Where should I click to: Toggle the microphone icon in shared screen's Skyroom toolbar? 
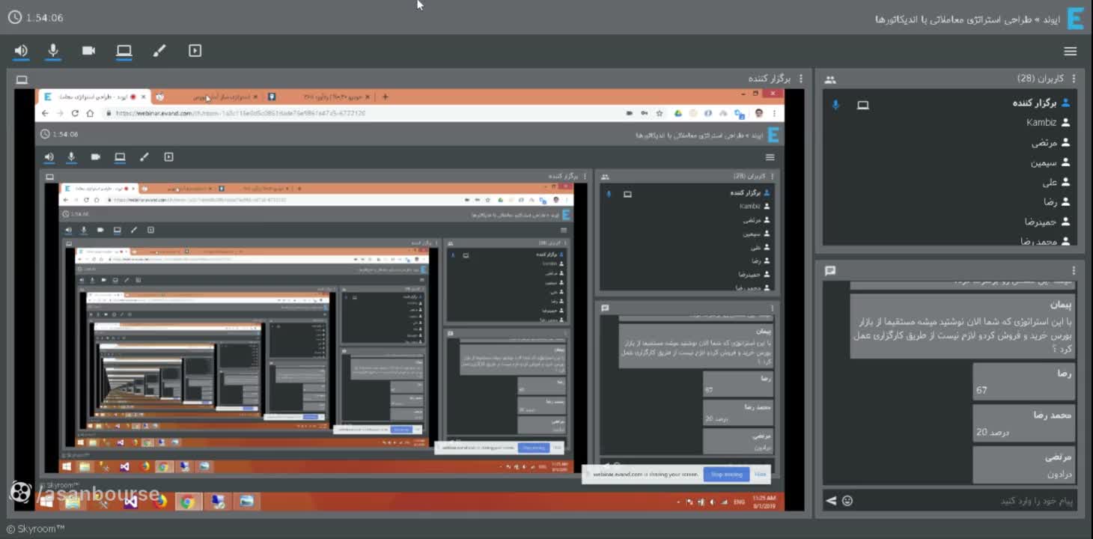tap(72, 157)
